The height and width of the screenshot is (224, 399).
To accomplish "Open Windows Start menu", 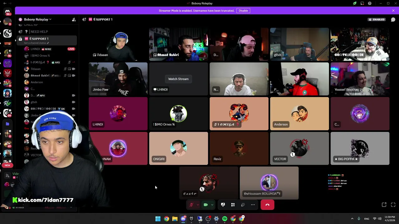I will 158,219.
